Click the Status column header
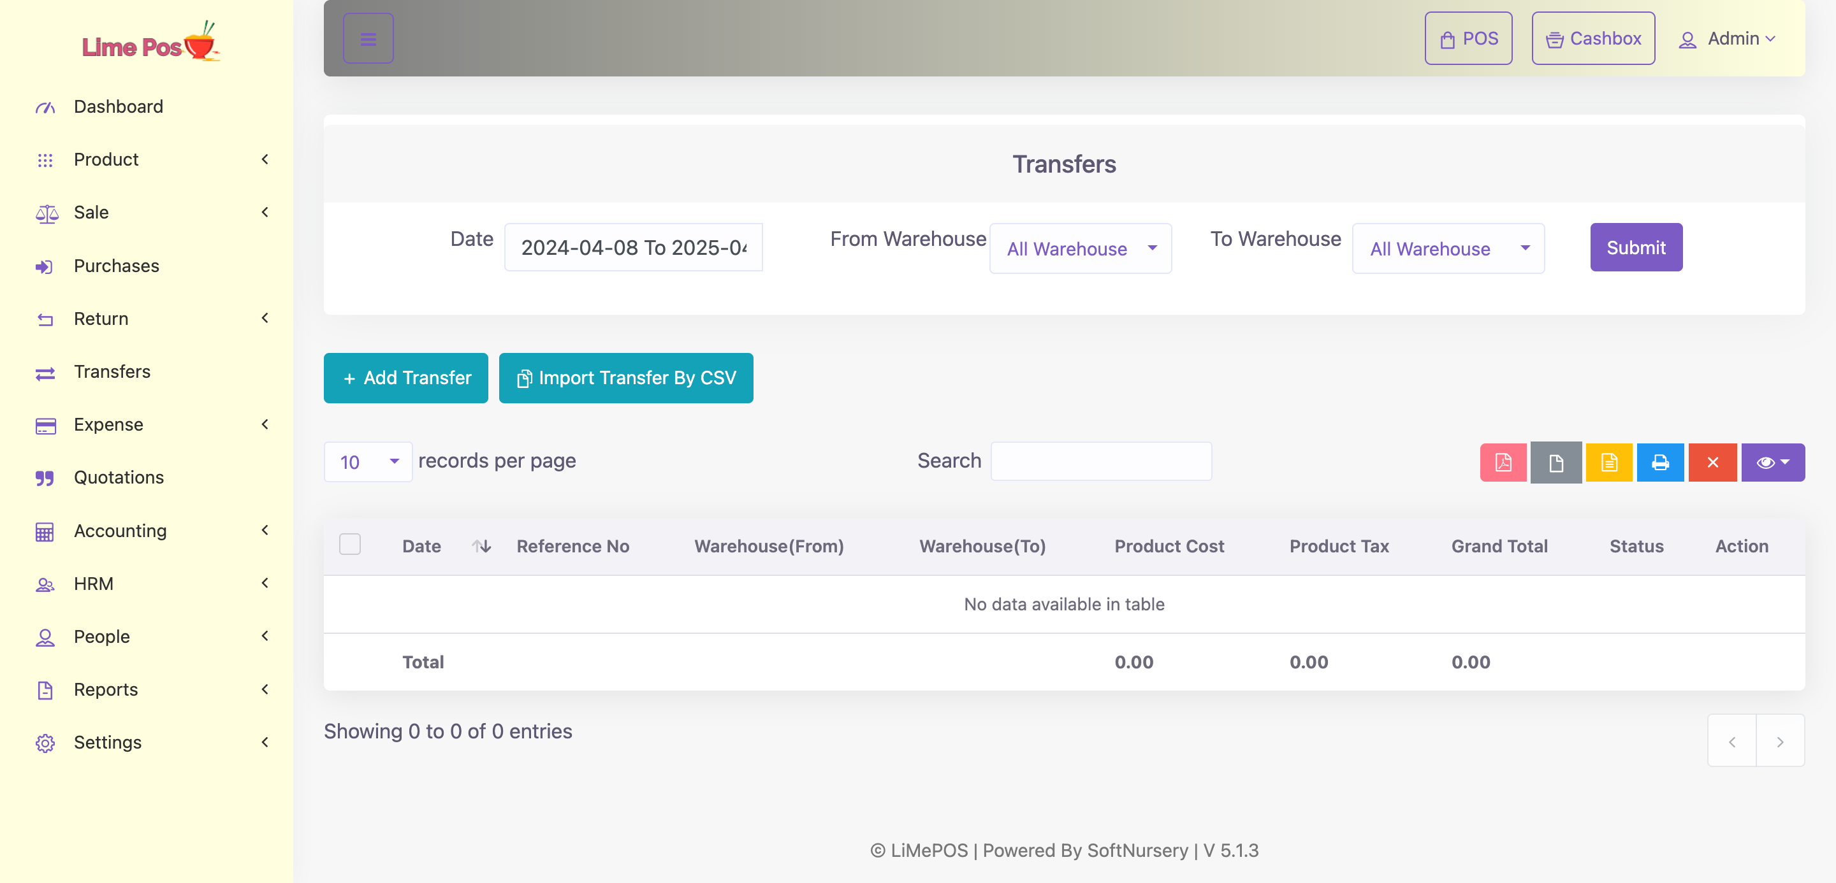The image size is (1836, 883). (1636, 546)
